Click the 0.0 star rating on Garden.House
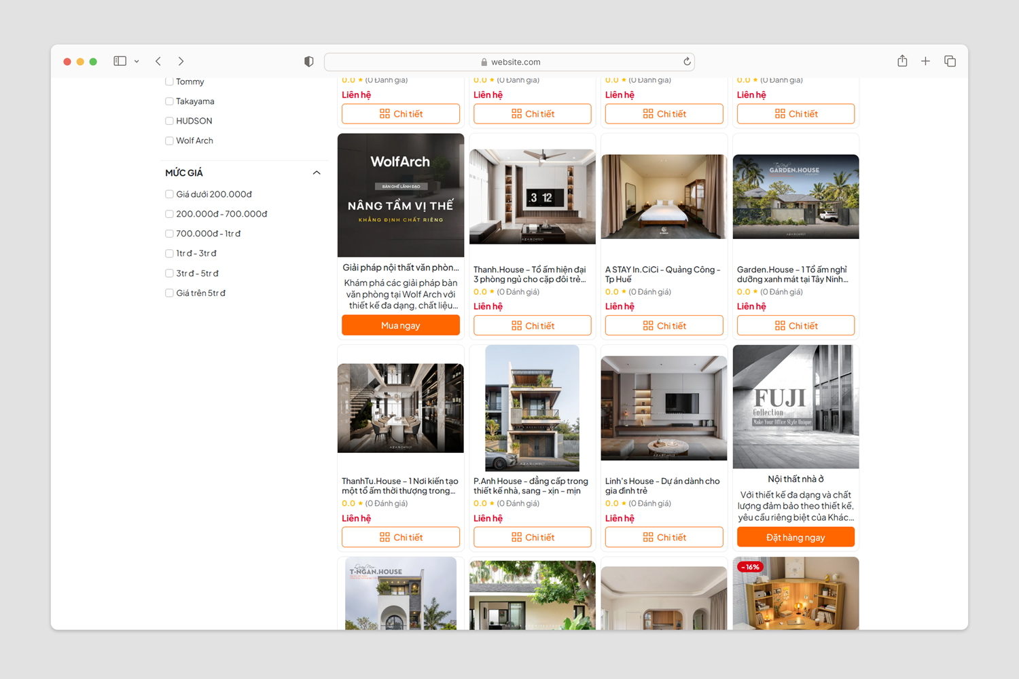The width and height of the screenshot is (1019, 679). coord(747,292)
